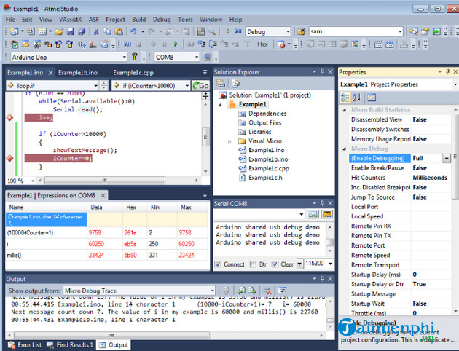This screenshot has width=459, height=351.
Task: Expand the Visual Micro folder node
Action: [229, 141]
